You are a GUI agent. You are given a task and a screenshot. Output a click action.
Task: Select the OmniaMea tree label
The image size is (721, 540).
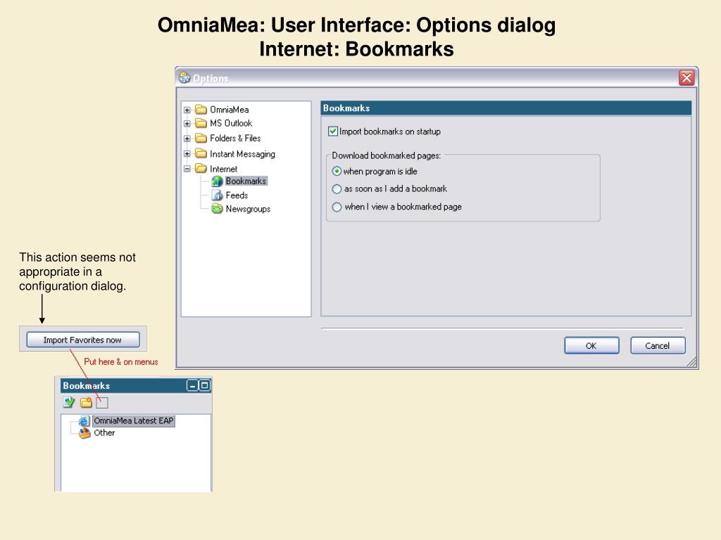[x=229, y=109]
